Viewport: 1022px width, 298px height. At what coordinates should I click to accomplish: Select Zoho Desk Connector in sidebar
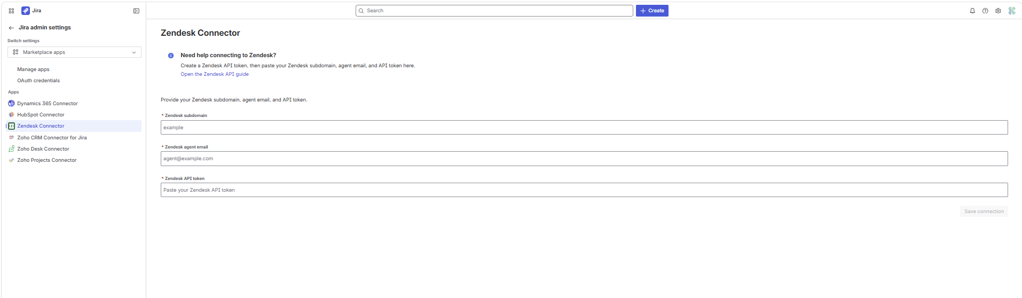point(43,149)
